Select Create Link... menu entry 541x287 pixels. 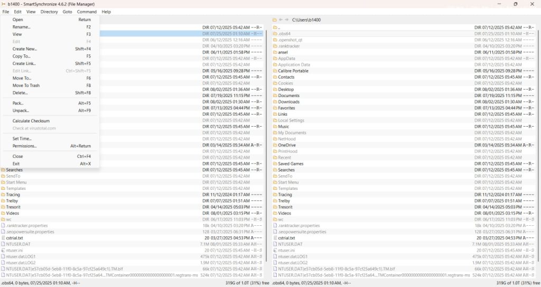pos(50,64)
